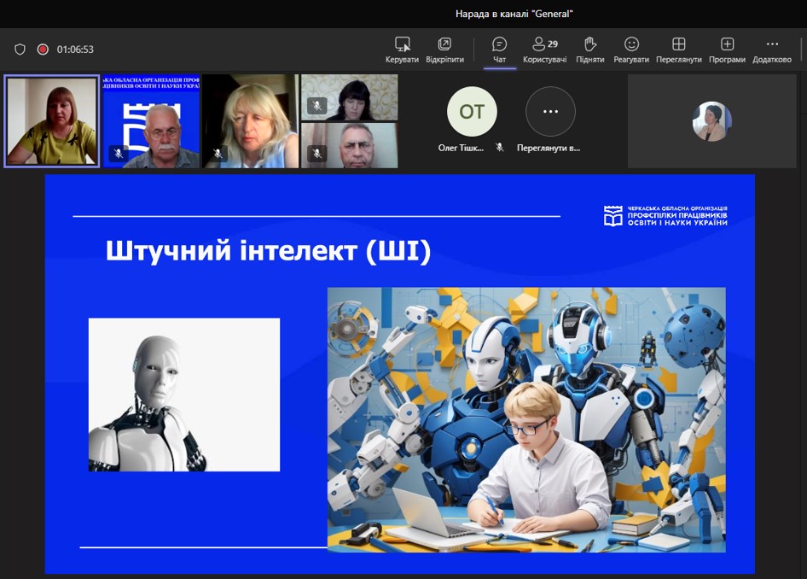Click muted mic icon beside Олег Тішк...
The image size is (807, 579).
[500, 148]
